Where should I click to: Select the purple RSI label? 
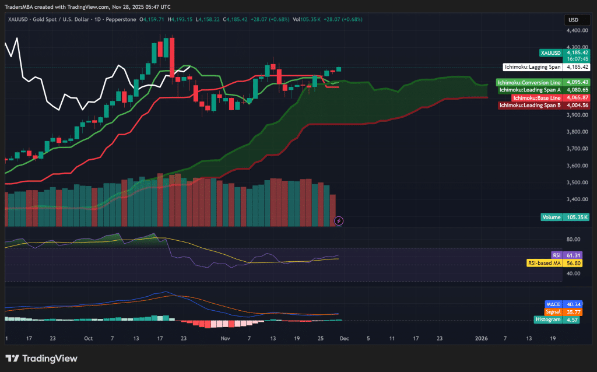pyautogui.click(x=557, y=255)
